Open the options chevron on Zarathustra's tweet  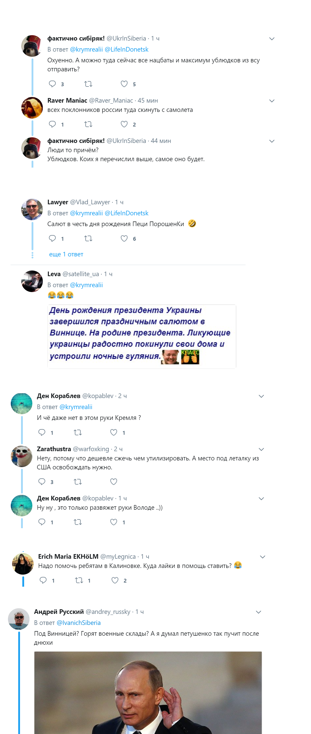pyautogui.click(x=261, y=449)
